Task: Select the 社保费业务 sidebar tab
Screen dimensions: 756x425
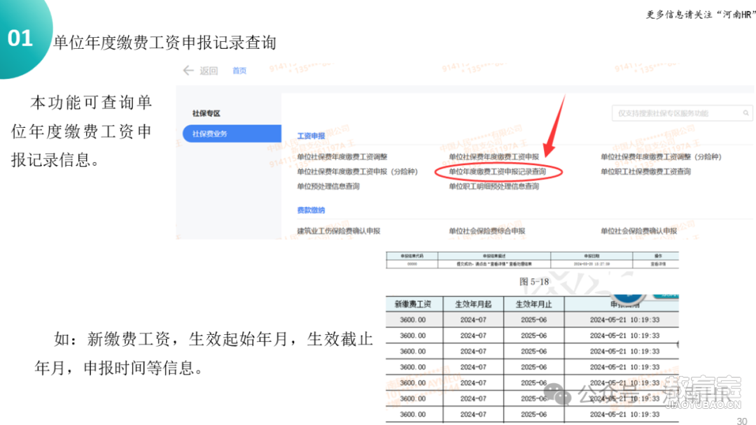Action: [x=232, y=134]
